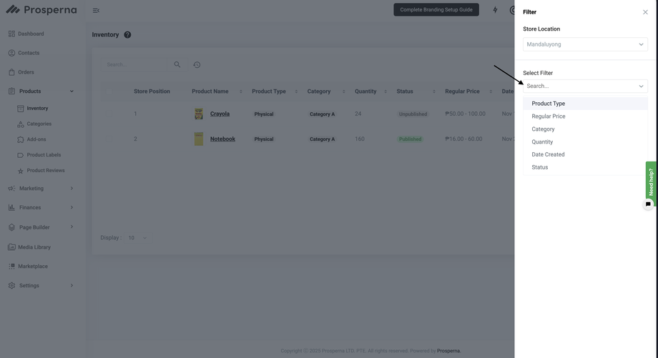658x358 pixels.
Task: Choose Product Type filter option
Action: [x=585, y=104]
